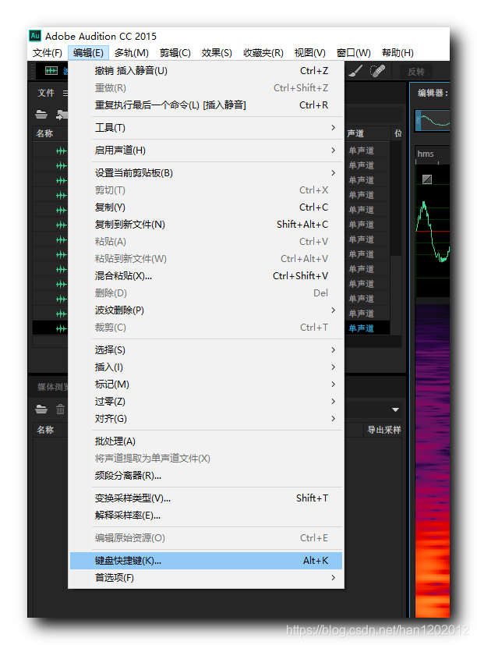Open the 多轨(M) menu
The height and width of the screenshot is (645, 477).
(131, 53)
